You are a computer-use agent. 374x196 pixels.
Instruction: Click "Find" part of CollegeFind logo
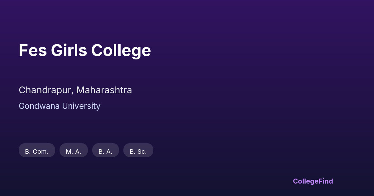point(326,181)
